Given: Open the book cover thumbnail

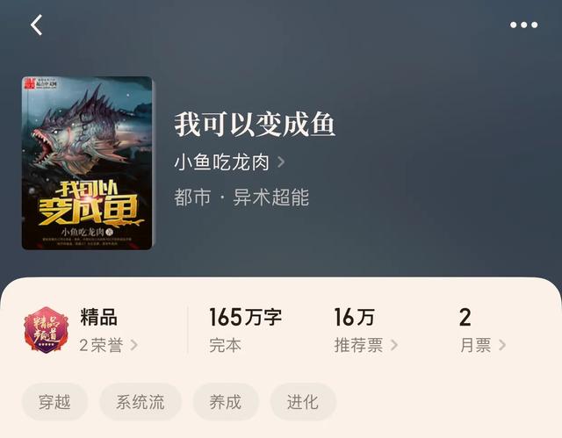Looking at the screenshot, I should point(88,163).
